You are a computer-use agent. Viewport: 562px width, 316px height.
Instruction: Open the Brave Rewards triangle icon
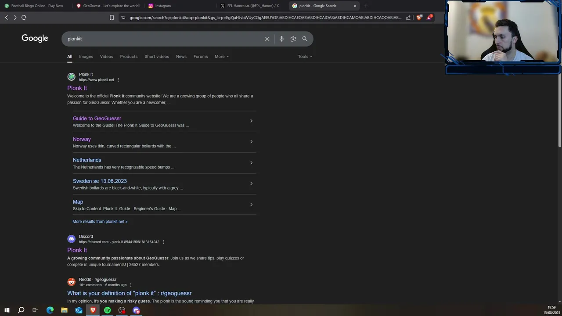[429, 18]
